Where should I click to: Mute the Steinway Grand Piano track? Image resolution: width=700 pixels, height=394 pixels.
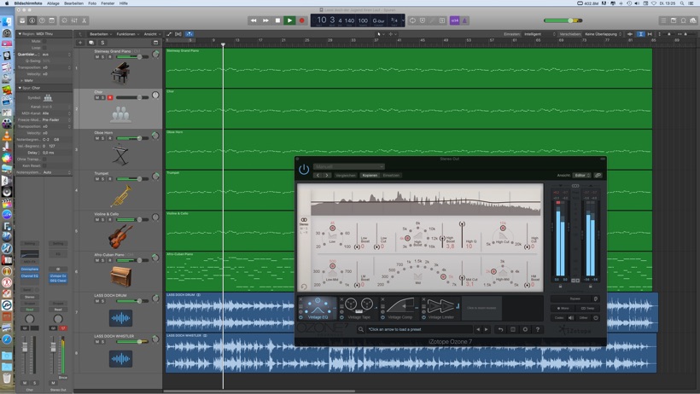coord(96,57)
